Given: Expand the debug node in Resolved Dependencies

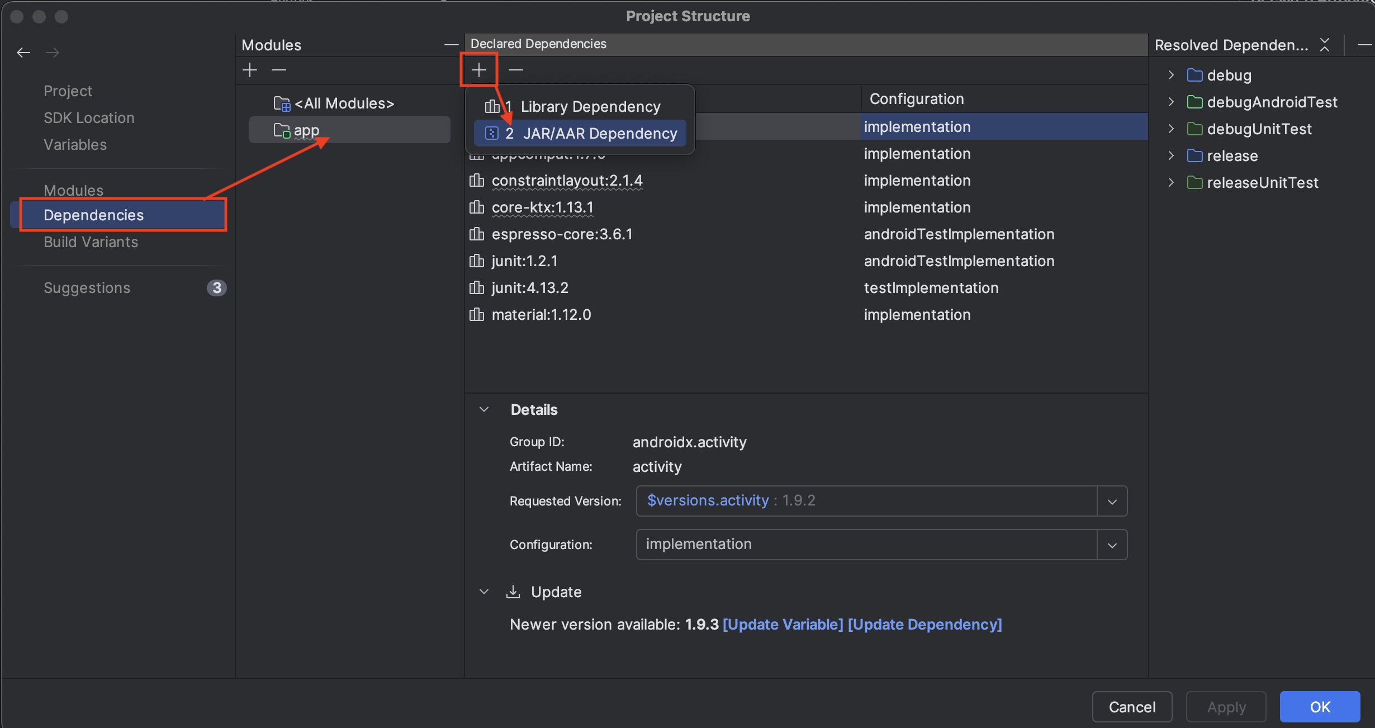Looking at the screenshot, I should point(1171,74).
